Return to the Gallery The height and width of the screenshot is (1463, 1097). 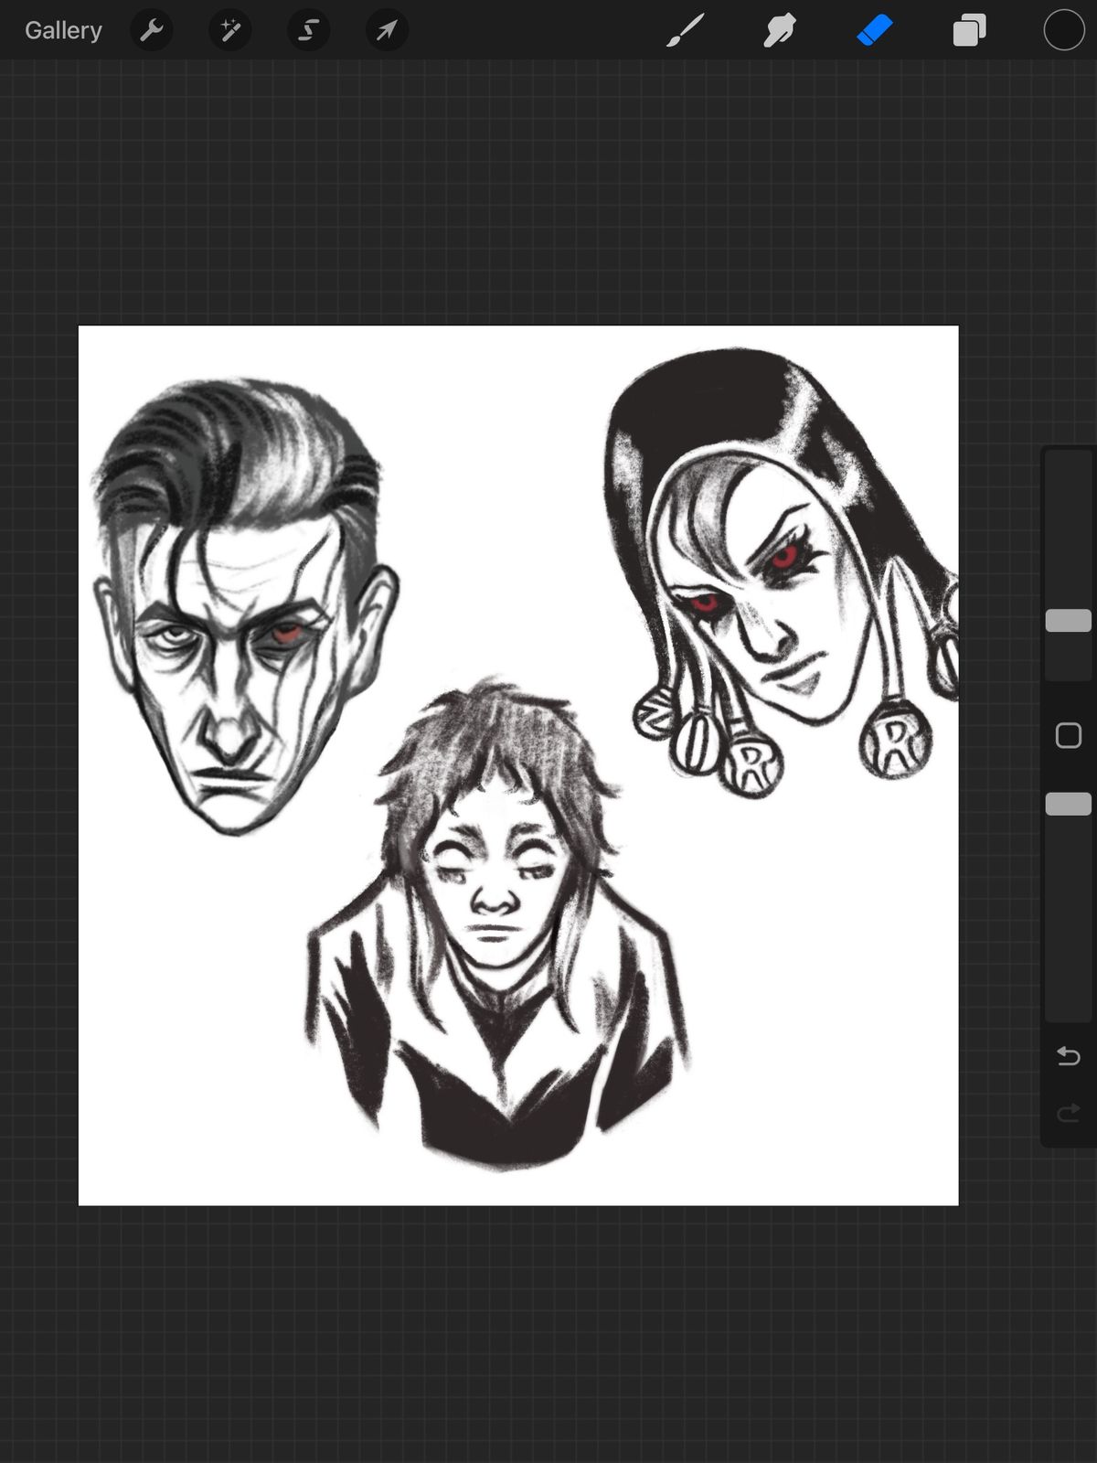63,30
